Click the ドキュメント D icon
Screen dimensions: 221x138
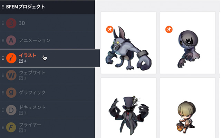(11, 110)
